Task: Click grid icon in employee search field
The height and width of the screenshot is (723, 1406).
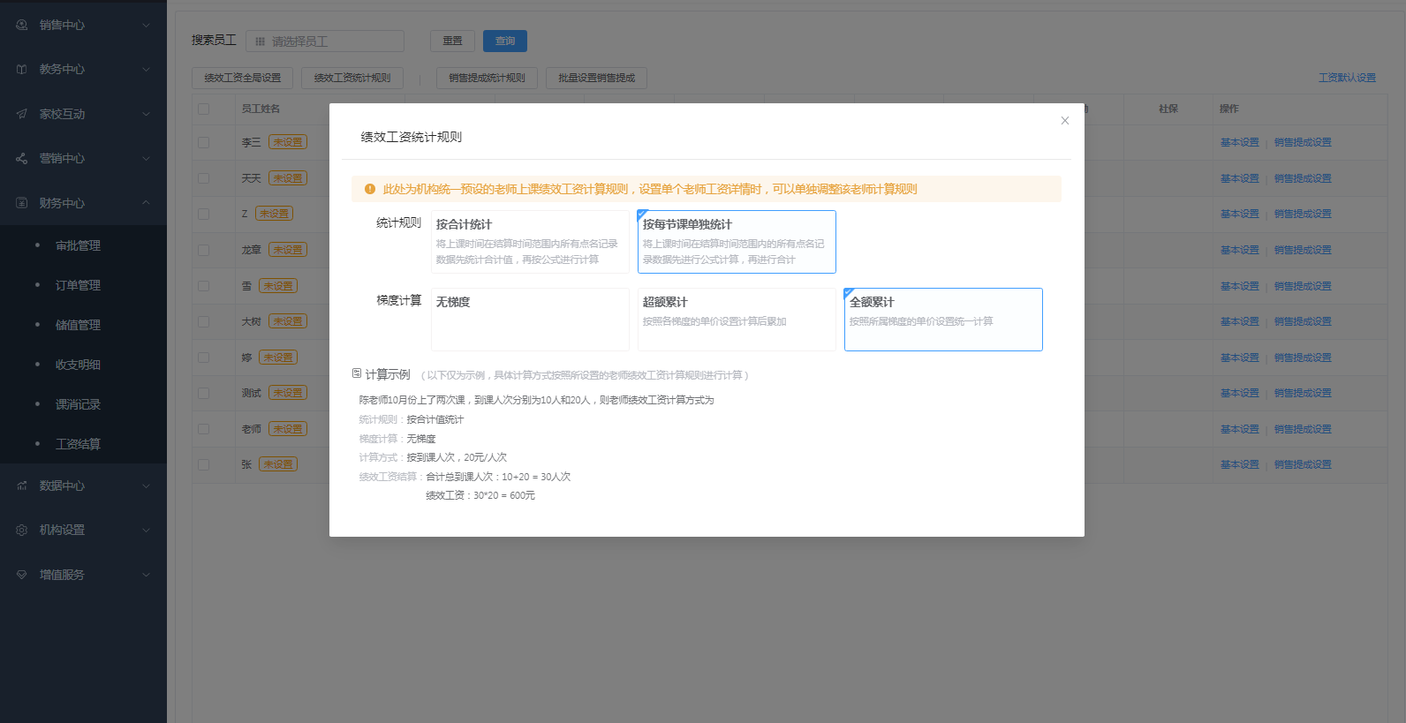Action: (x=261, y=41)
